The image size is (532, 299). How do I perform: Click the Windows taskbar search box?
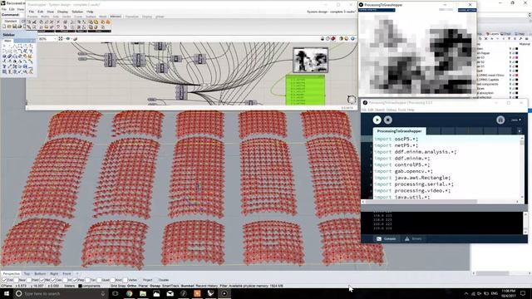(61, 293)
